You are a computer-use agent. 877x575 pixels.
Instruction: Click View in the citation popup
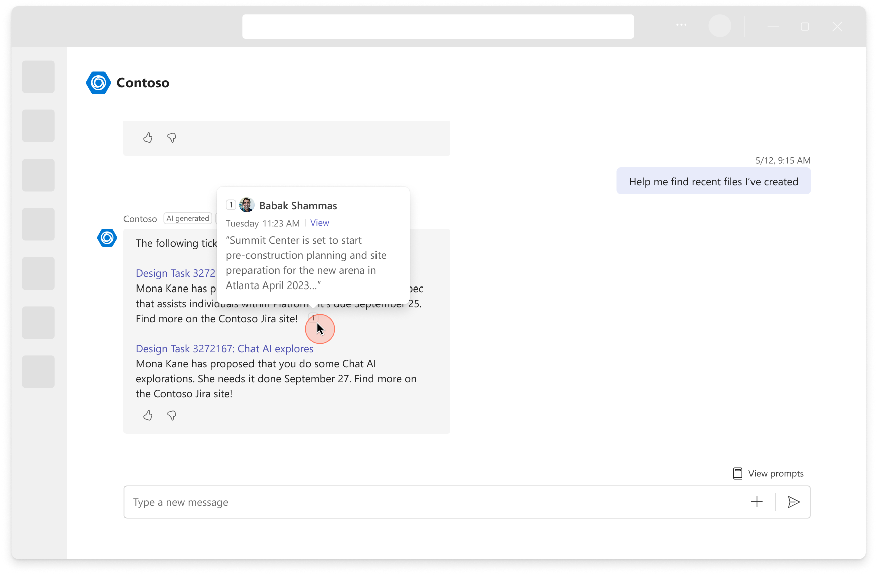pyautogui.click(x=319, y=223)
